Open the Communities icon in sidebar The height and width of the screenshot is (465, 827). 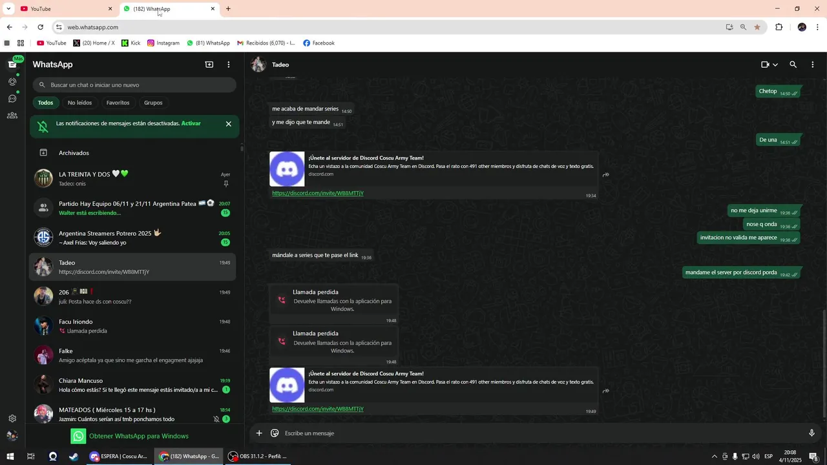click(12, 116)
